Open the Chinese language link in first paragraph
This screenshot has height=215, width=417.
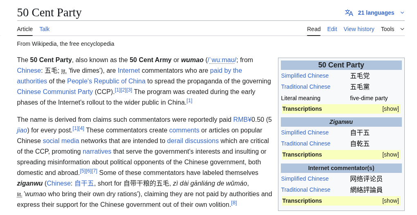pos(29,70)
